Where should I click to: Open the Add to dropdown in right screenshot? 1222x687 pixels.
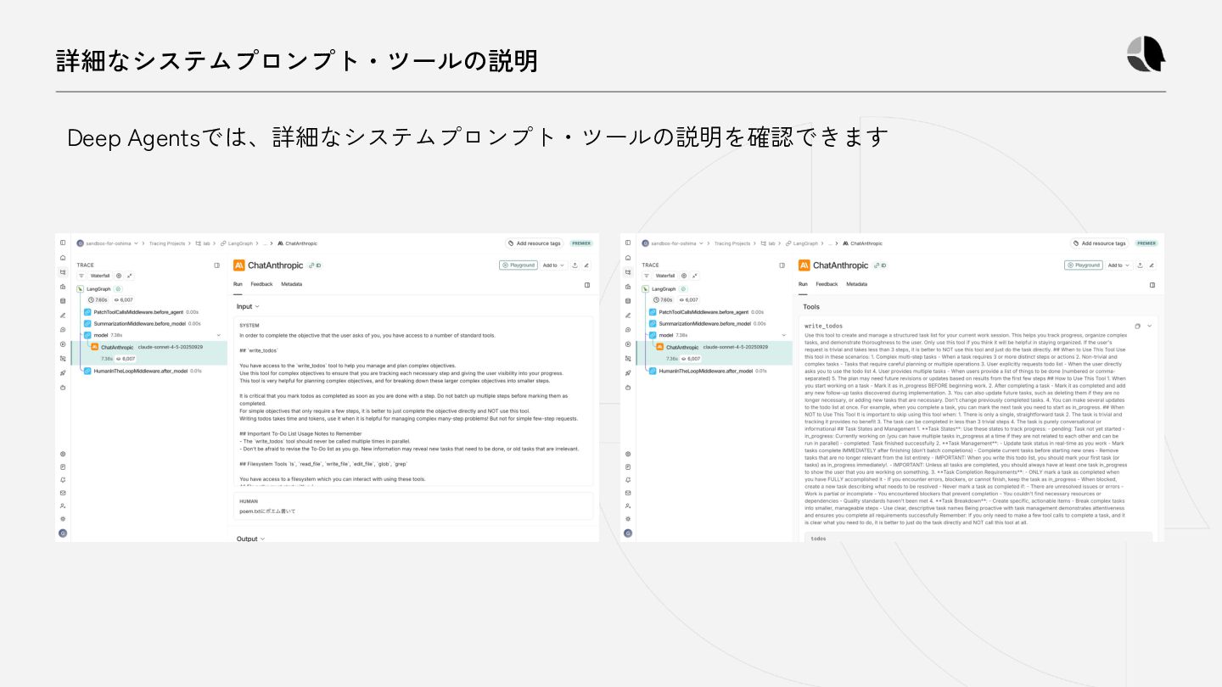tap(1118, 265)
